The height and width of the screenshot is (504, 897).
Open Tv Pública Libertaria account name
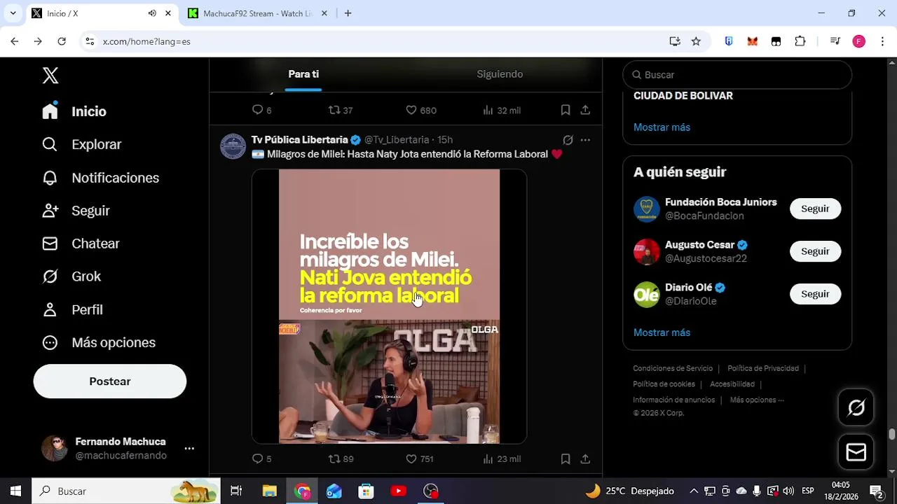tap(300, 140)
